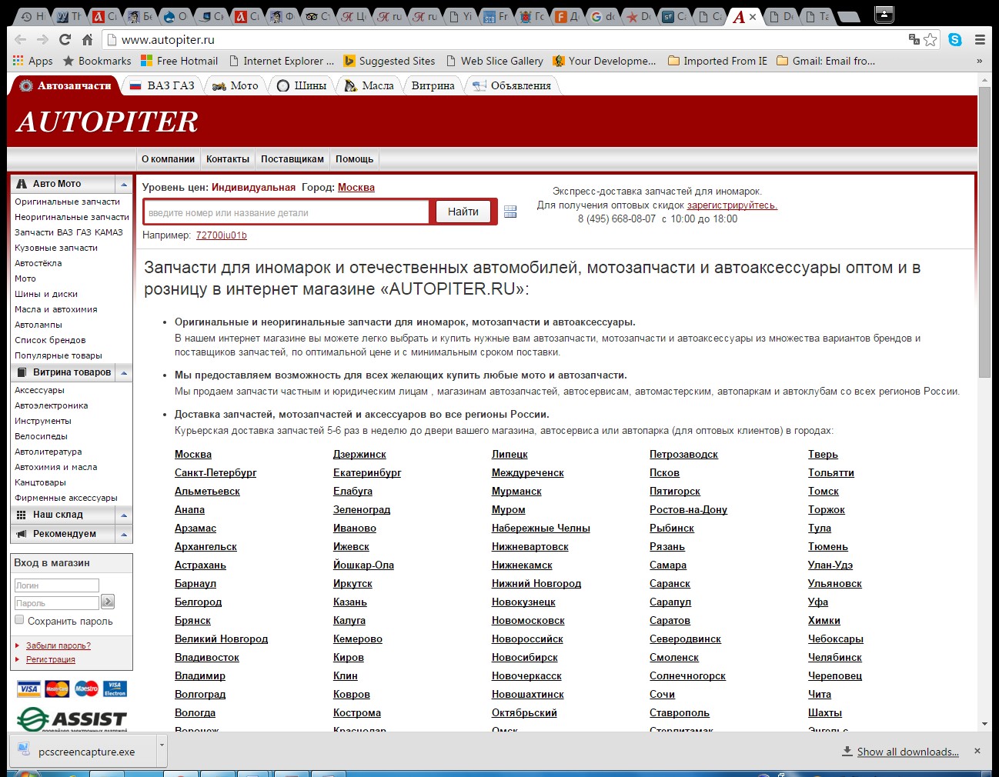This screenshot has height=777, width=999.
Task: Open the Масла tab
Action: coord(369,85)
